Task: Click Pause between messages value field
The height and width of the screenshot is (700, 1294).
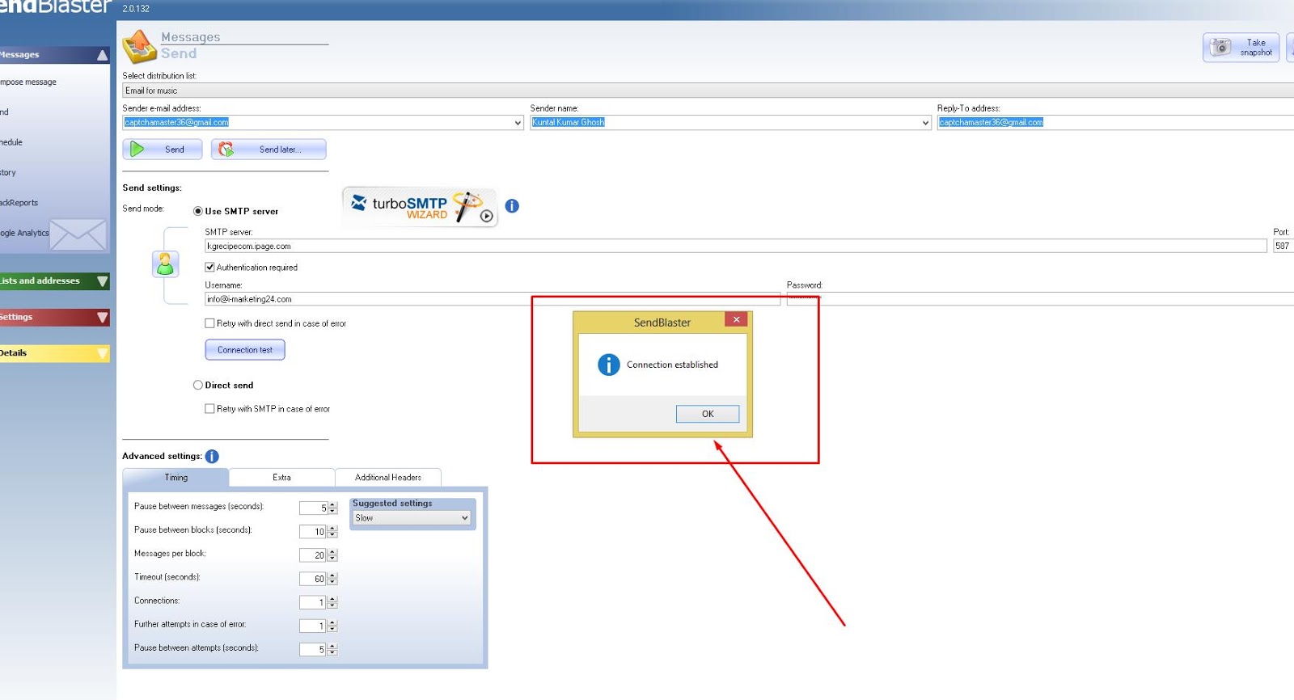Action: point(313,508)
